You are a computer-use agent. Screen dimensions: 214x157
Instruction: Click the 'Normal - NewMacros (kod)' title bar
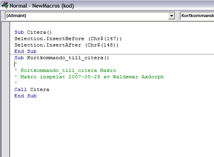coord(107,6)
